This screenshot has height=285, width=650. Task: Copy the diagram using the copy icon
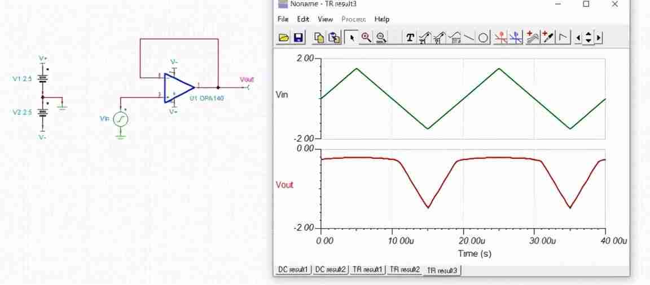coord(319,38)
